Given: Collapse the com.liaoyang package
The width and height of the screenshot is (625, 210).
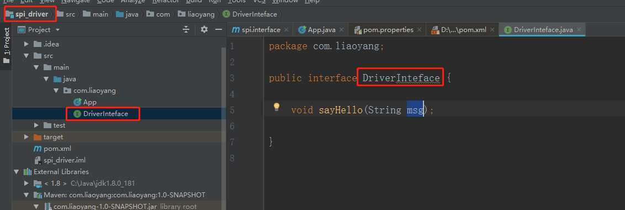Looking at the screenshot, I should (56, 91).
